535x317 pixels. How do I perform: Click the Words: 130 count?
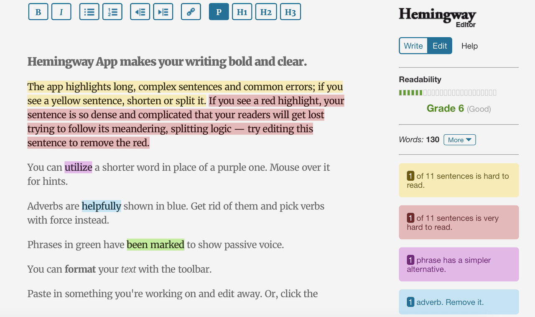coord(419,140)
